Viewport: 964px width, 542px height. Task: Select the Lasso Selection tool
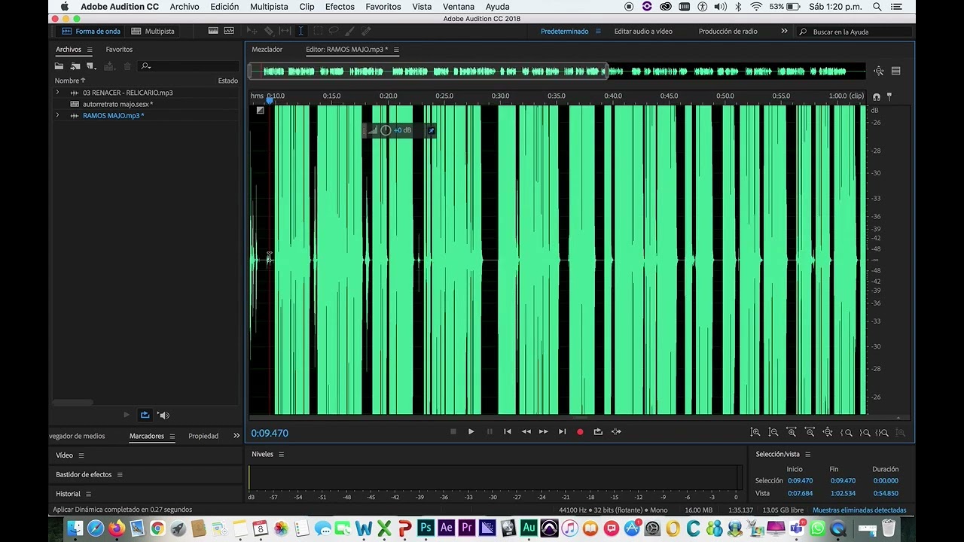(334, 31)
